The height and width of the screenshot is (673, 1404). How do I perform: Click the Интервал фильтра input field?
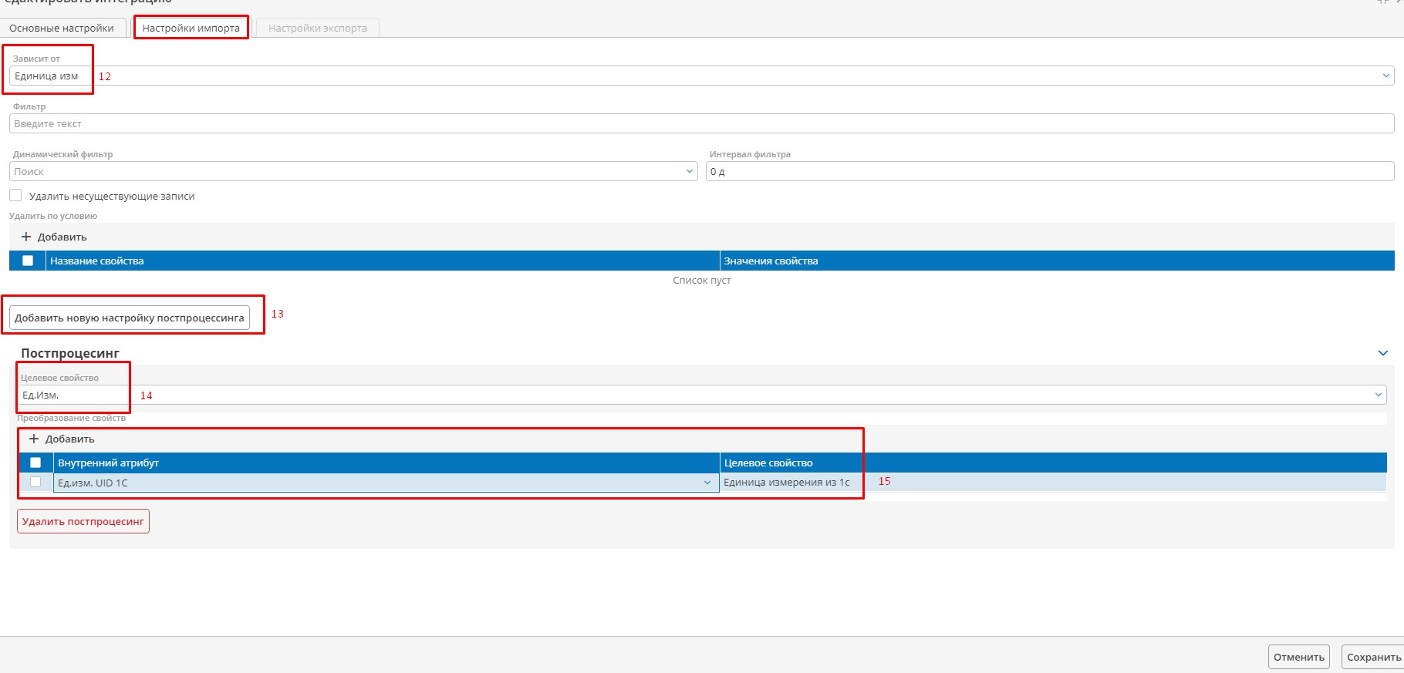(x=1050, y=171)
